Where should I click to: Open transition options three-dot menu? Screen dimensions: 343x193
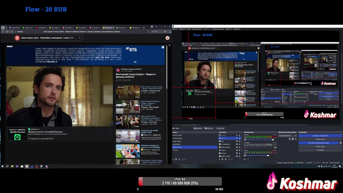point(296,139)
